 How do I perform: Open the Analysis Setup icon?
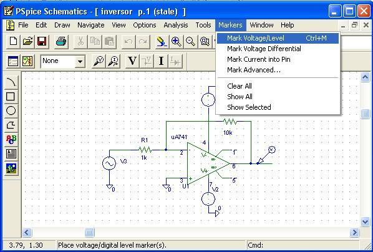coord(13,61)
